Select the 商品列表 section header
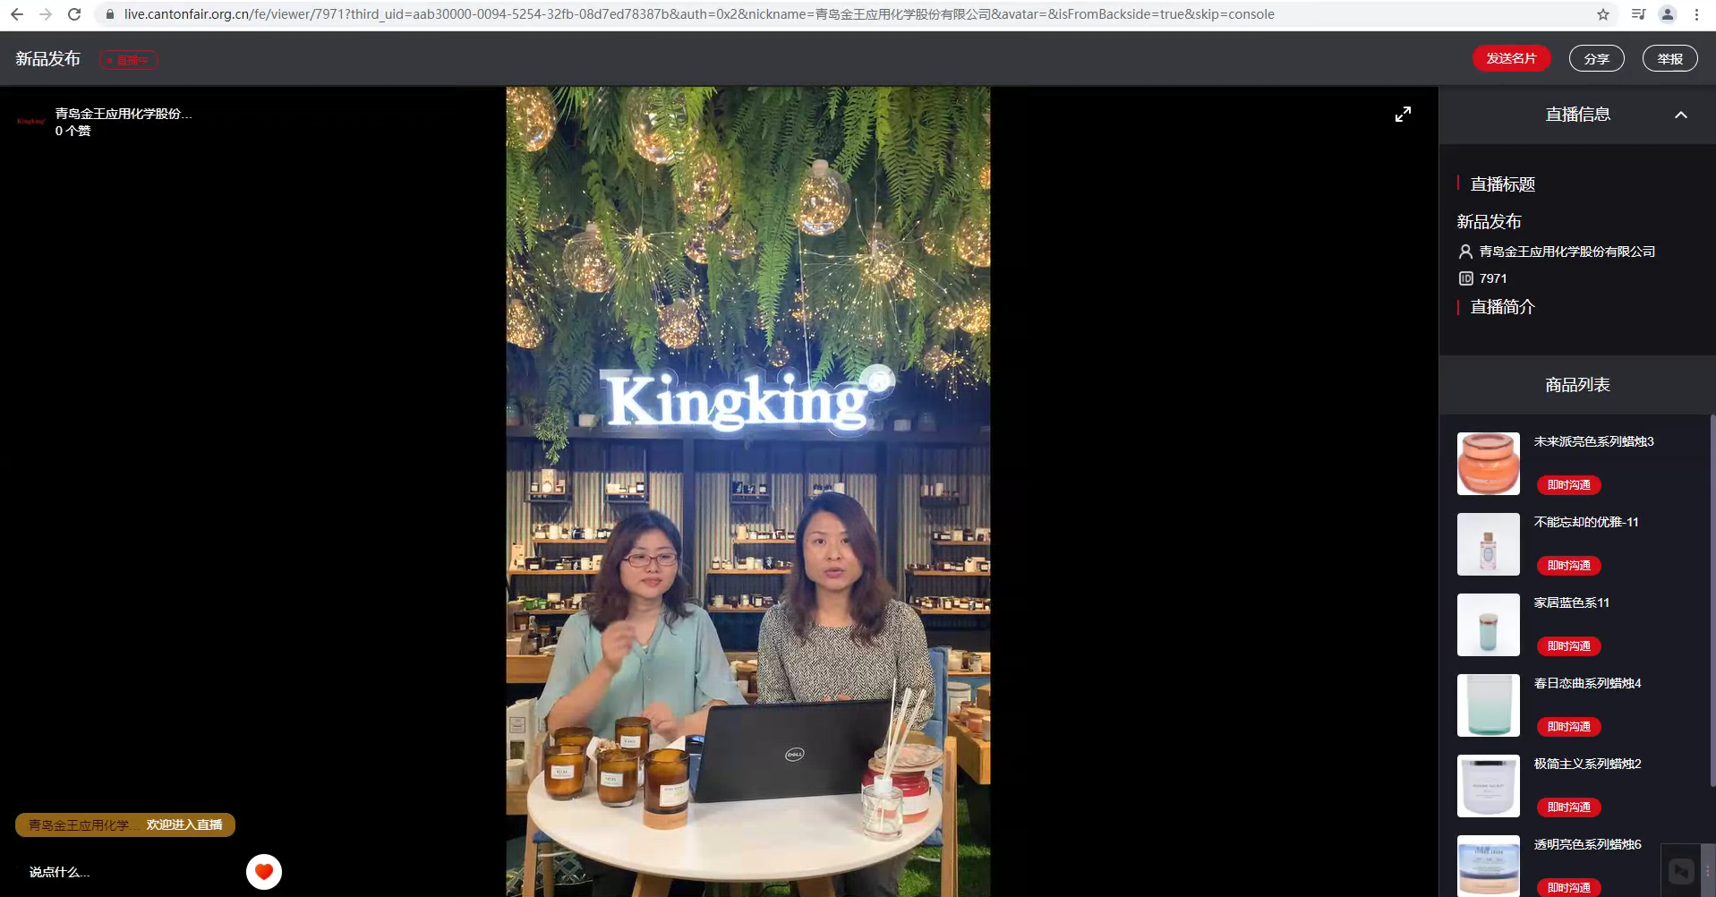The width and height of the screenshot is (1716, 897). (x=1576, y=385)
